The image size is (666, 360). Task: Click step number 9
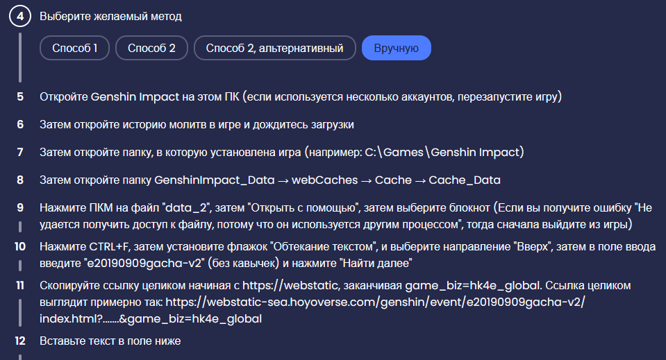(x=20, y=207)
